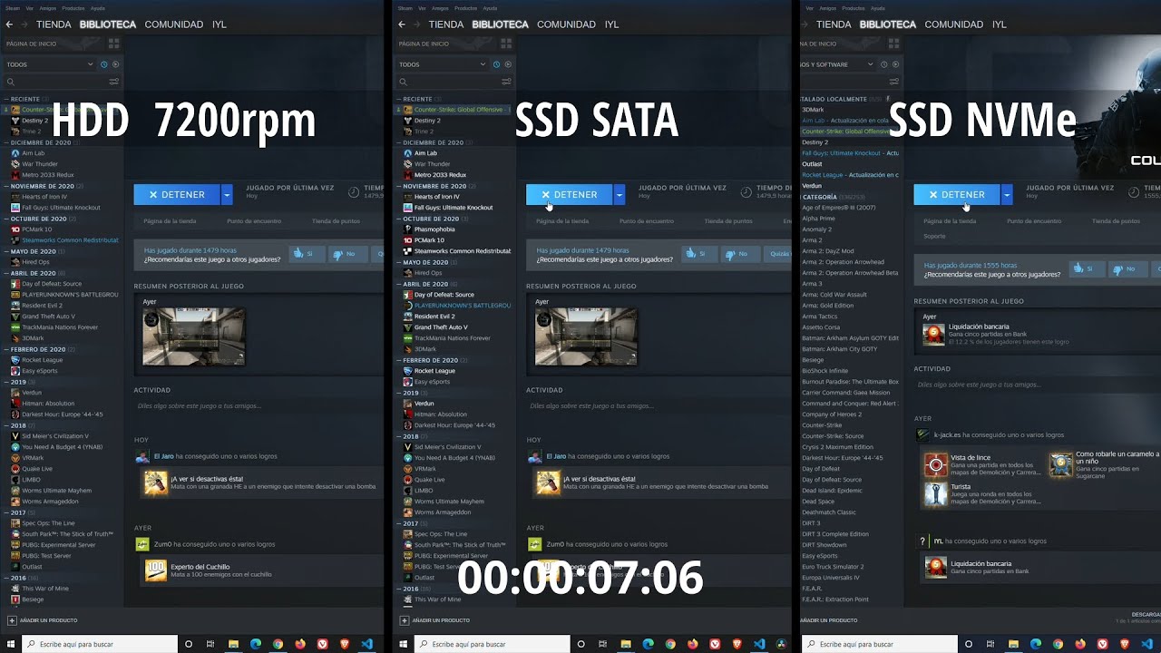Go back with arrow in HDD window

10,24
